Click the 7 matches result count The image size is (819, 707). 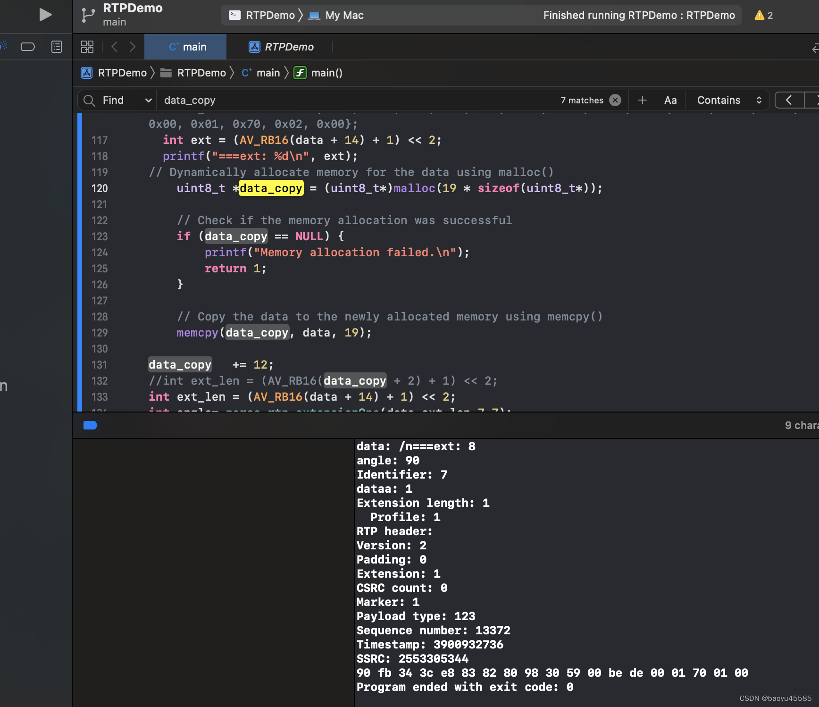pos(582,100)
